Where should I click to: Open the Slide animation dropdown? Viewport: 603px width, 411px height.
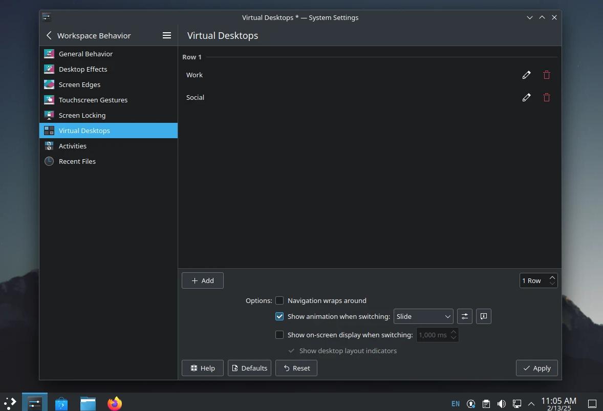pyautogui.click(x=423, y=316)
